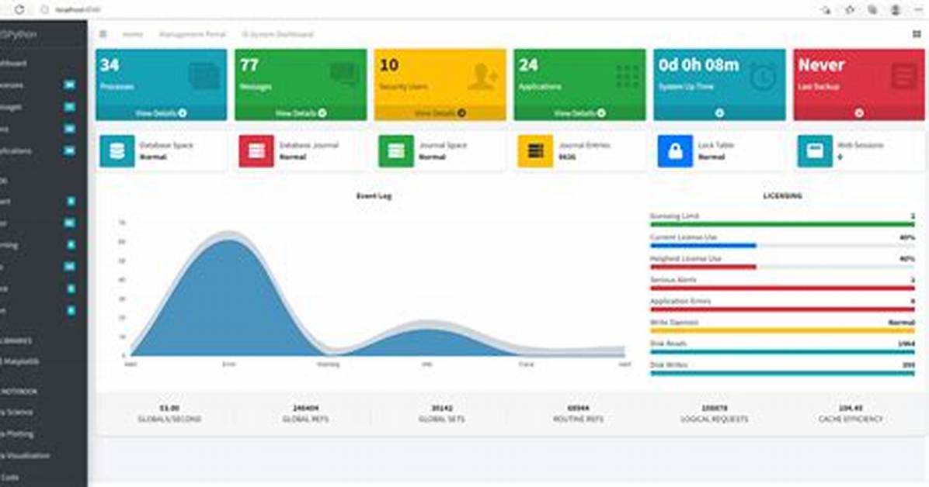Open Data Plotting sidebar item

coord(16,433)
